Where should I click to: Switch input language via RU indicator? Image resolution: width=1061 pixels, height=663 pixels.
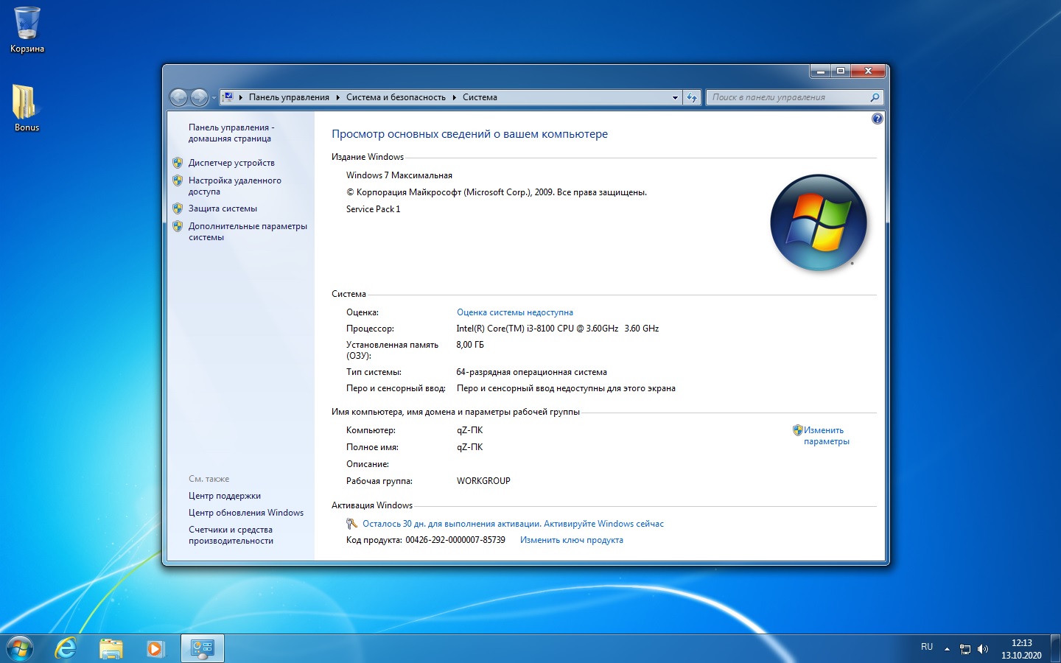[x=927, y=647]
